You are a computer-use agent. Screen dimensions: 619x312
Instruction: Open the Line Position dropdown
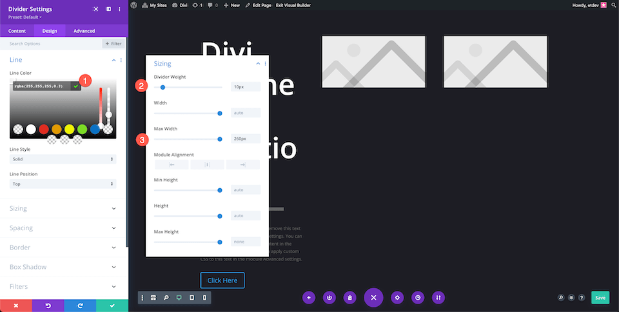[63, 184]
